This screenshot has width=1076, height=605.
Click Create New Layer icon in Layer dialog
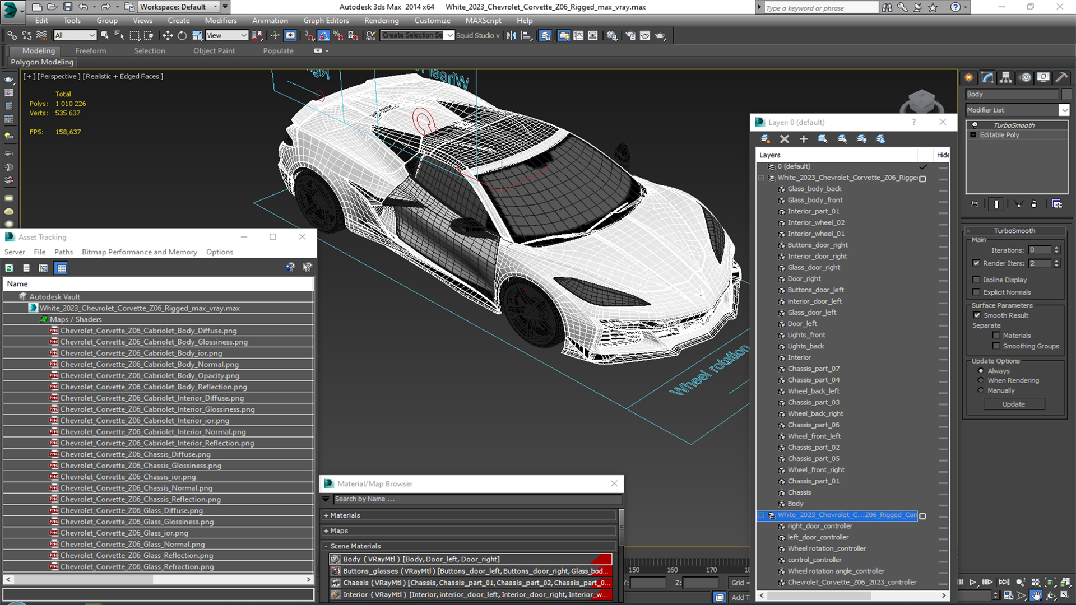(765, 139)
